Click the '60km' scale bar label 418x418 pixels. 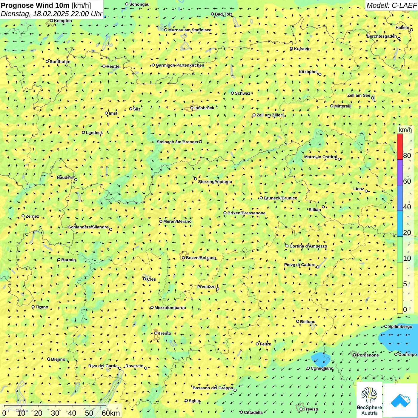111,413
